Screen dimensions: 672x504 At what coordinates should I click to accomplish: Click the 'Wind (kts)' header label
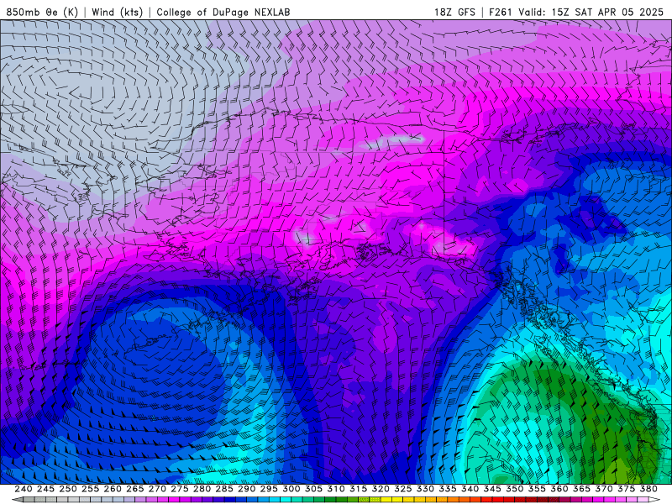117,13
